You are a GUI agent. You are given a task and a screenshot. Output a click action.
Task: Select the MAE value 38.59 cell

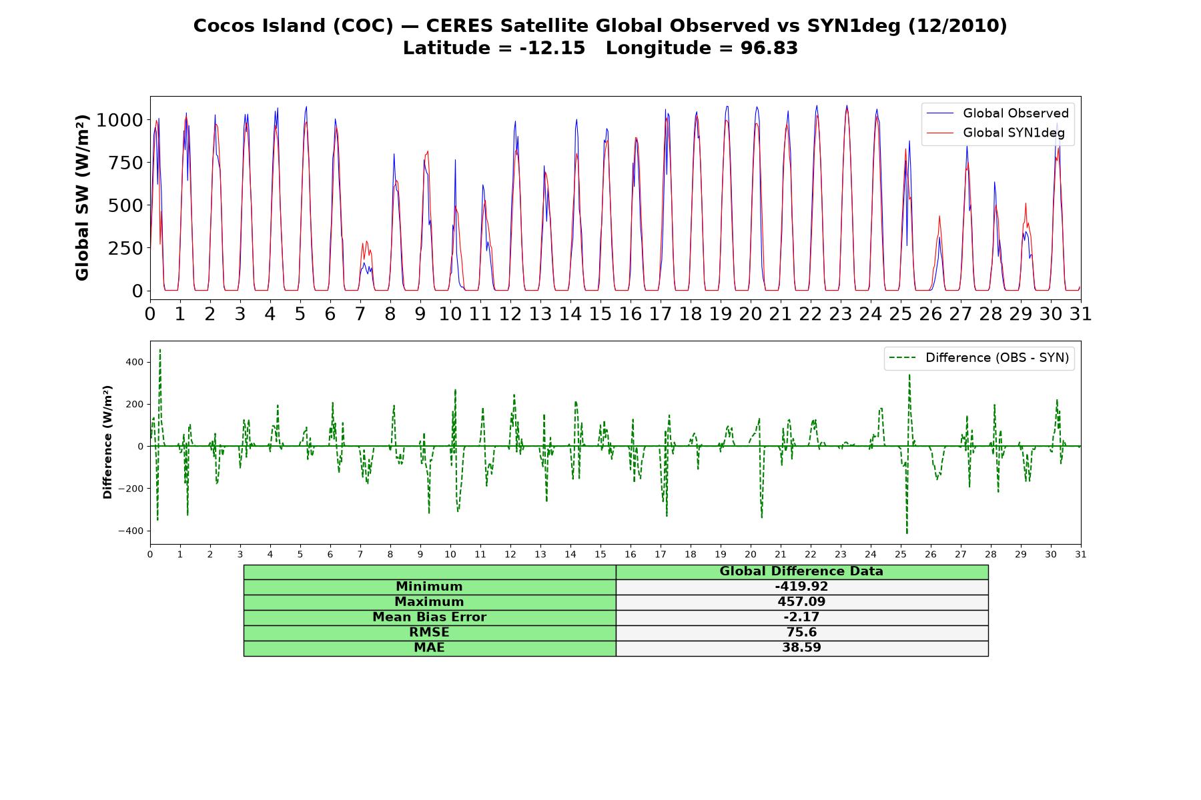pos(801,648)
